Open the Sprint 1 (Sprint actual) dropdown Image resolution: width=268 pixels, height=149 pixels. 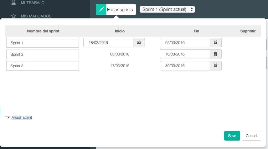pos(167,9)
